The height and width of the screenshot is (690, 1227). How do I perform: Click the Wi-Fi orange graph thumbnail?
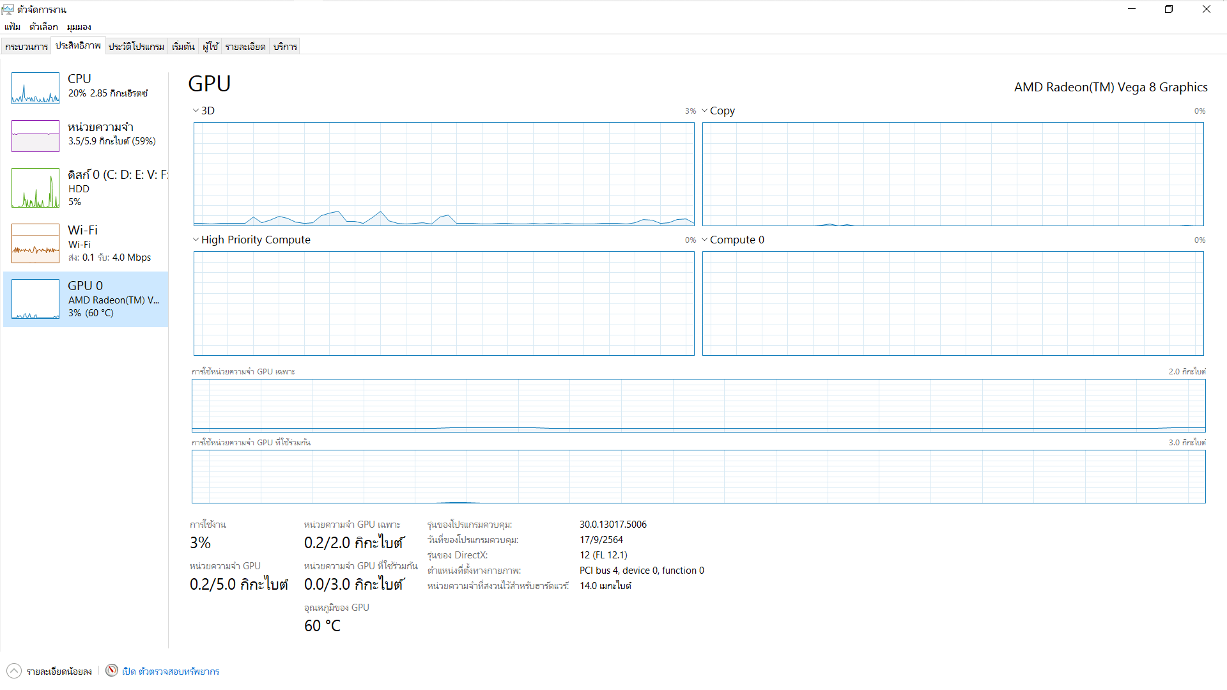(35, 243)
